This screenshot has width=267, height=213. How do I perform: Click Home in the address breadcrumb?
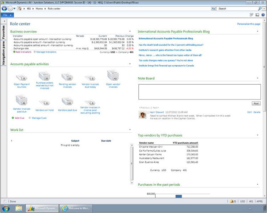pos(39,9)
